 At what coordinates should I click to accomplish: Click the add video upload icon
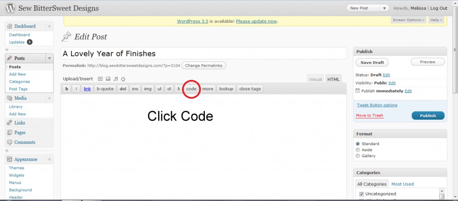pyautogui.click(x=108, y=79)
